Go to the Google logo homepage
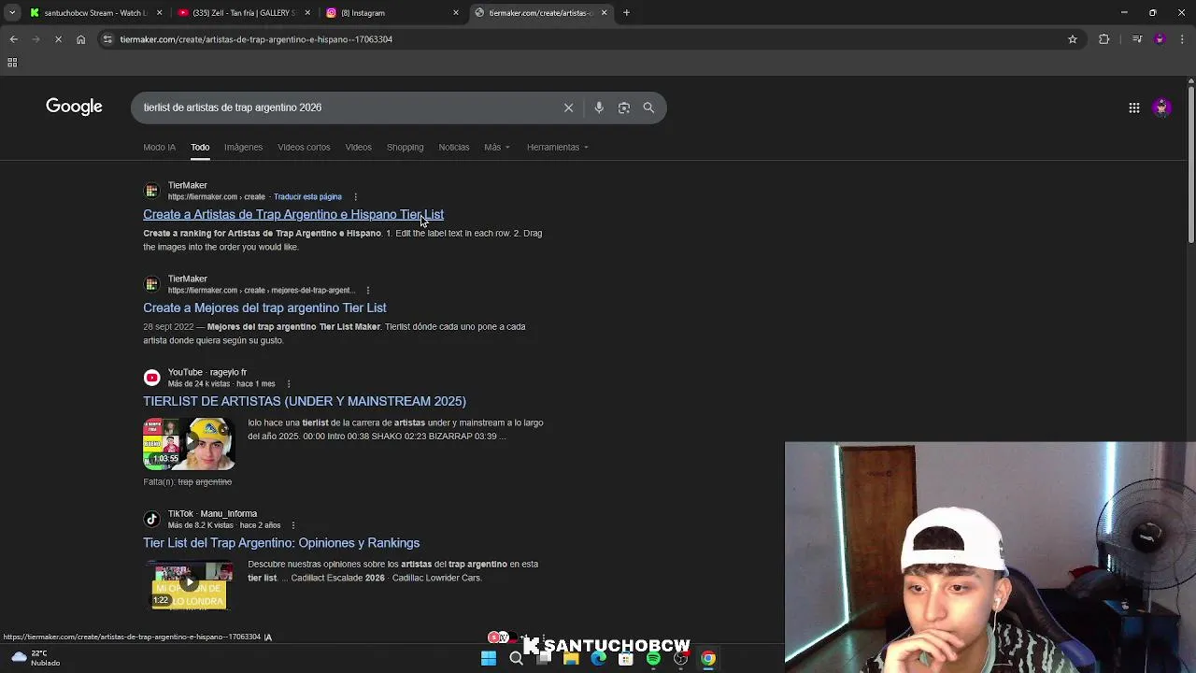Image resolution: width=1196 pixels, height=673 pixels. 74,107
